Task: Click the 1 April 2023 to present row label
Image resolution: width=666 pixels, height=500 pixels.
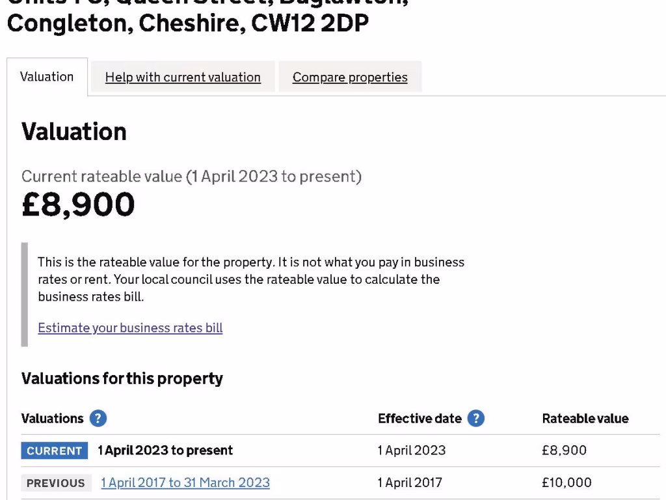Action: coord(165,451)
